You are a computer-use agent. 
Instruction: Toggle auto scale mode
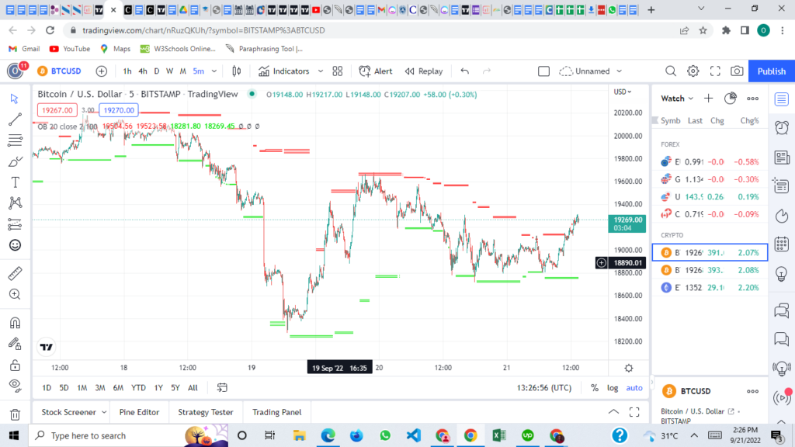(x=634, y=388)
